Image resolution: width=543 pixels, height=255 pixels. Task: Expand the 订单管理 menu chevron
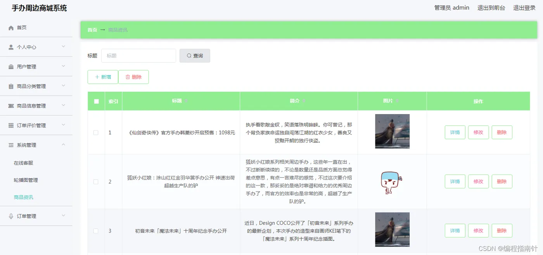tap(64, 216)
